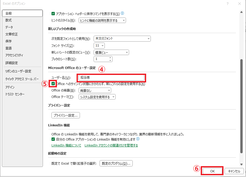Image resolution: width=246 pixels, height=177 pixels.
Task: Click the プライバシー設定 button
Action: [66, 116]
